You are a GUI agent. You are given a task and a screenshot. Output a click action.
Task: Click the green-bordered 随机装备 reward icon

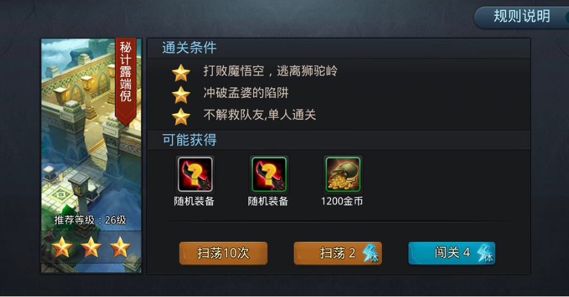pos(269,174)
